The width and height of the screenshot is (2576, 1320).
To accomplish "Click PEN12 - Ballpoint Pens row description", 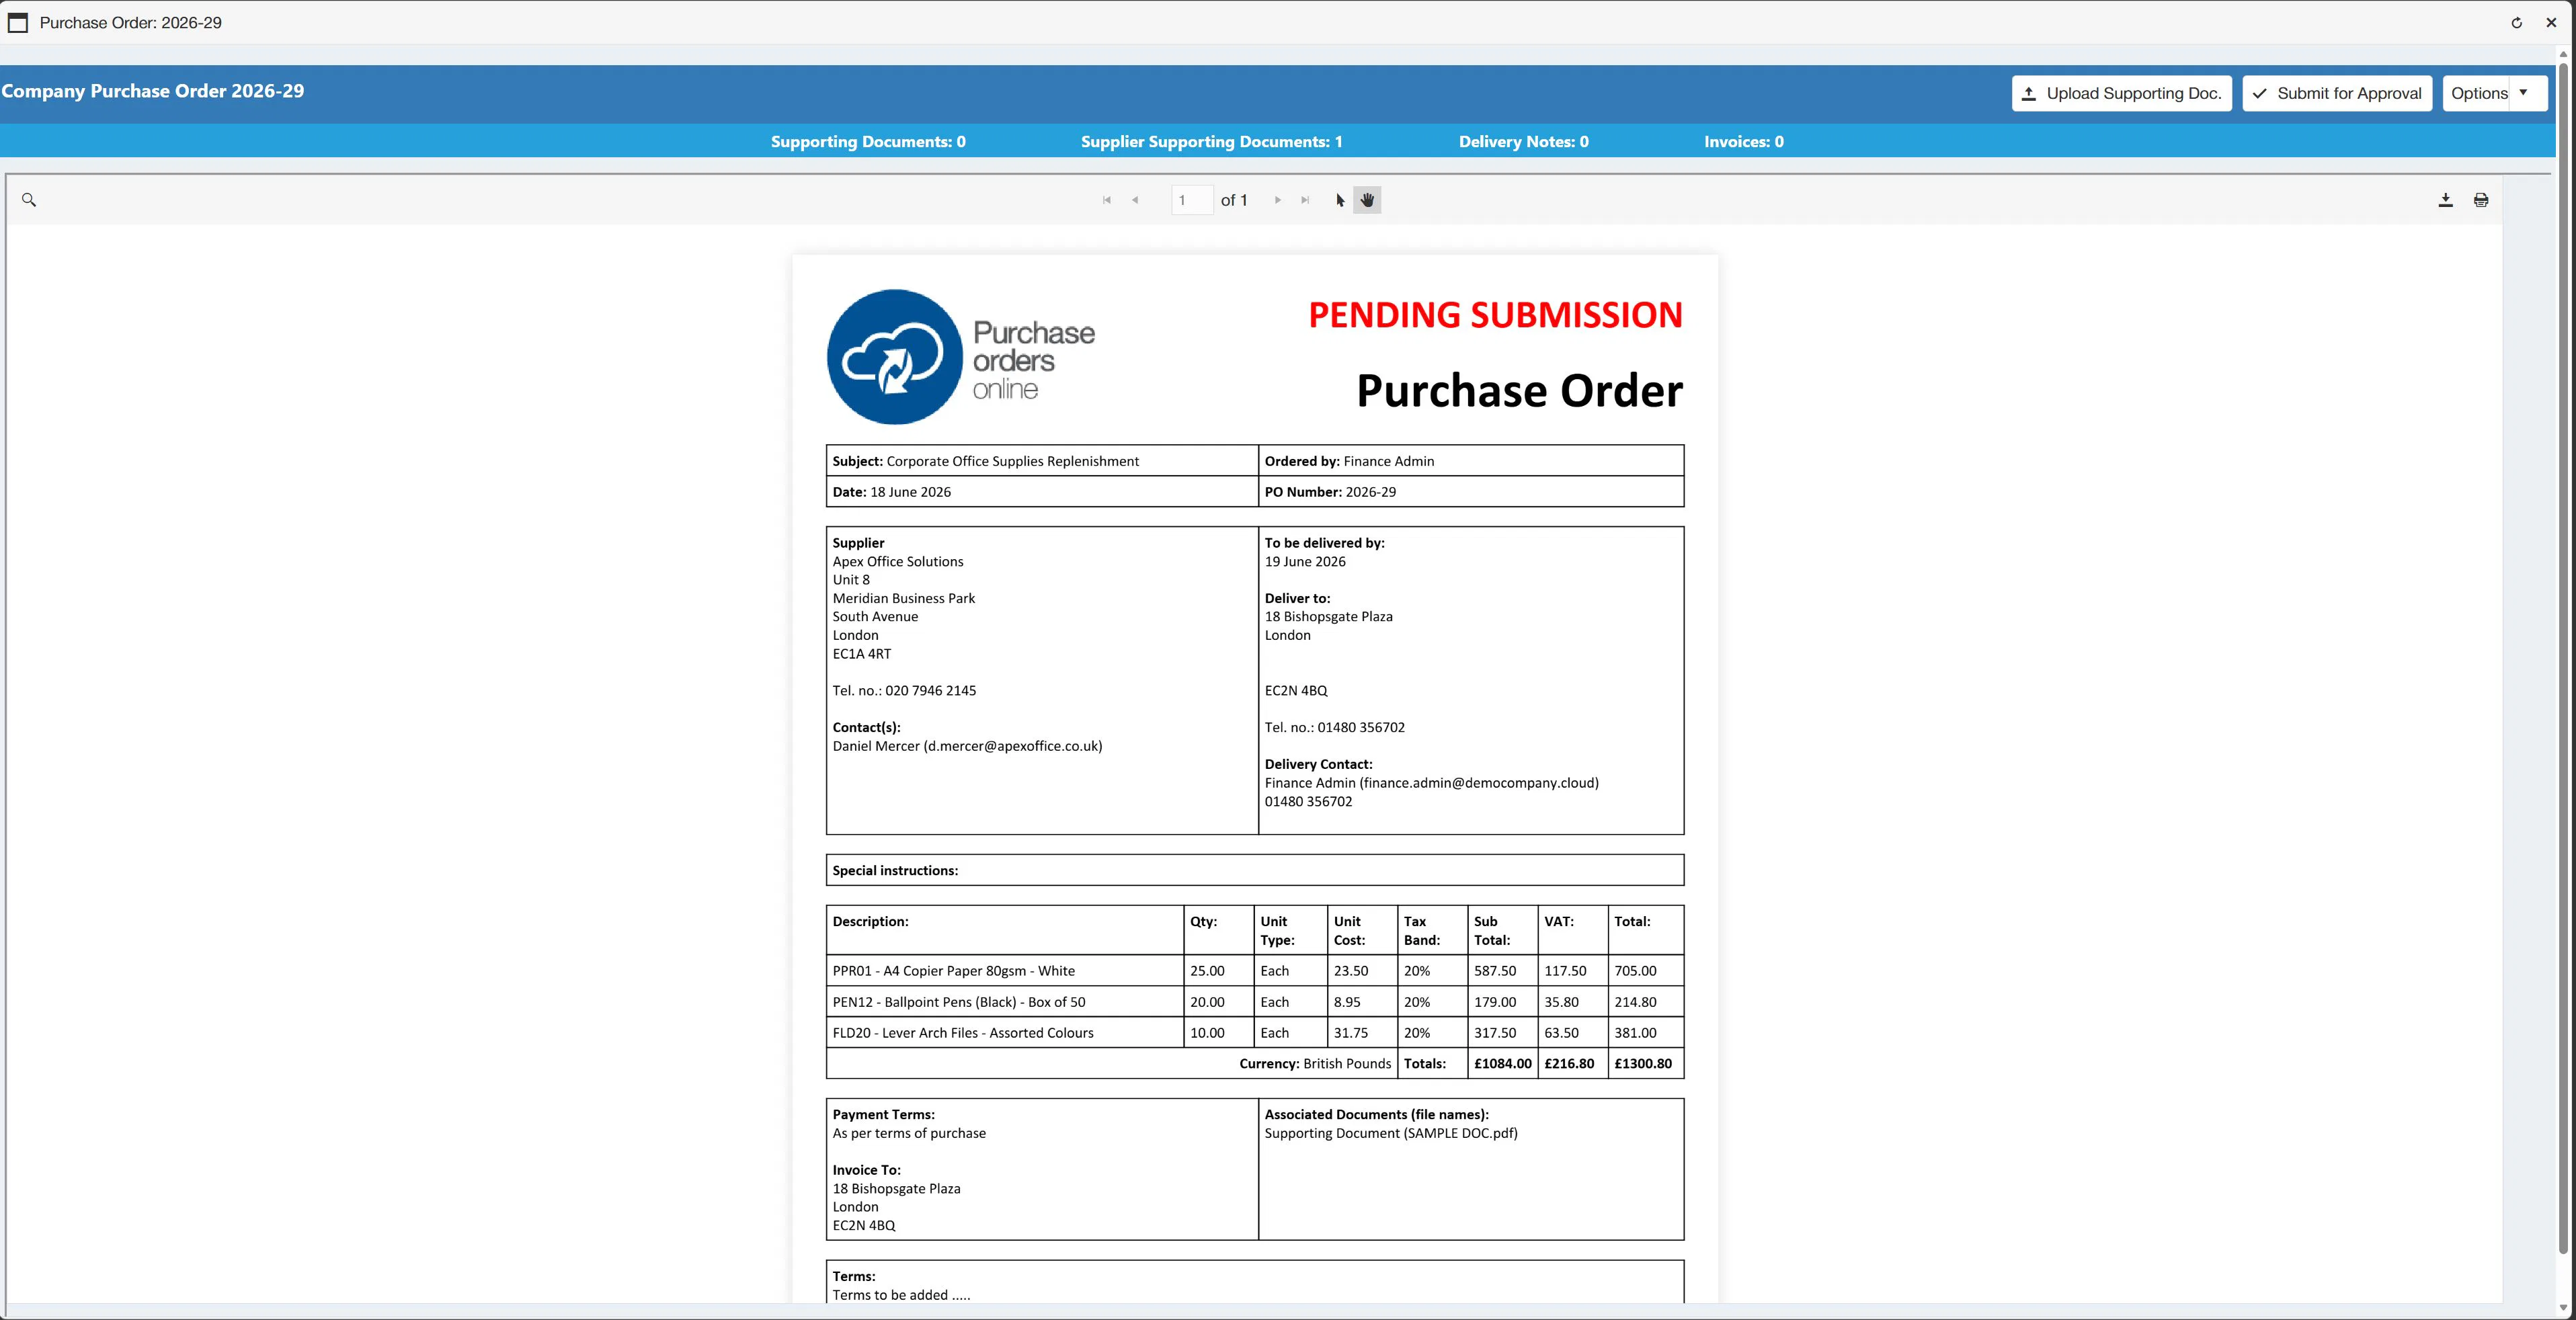I will coord(958,1002).
